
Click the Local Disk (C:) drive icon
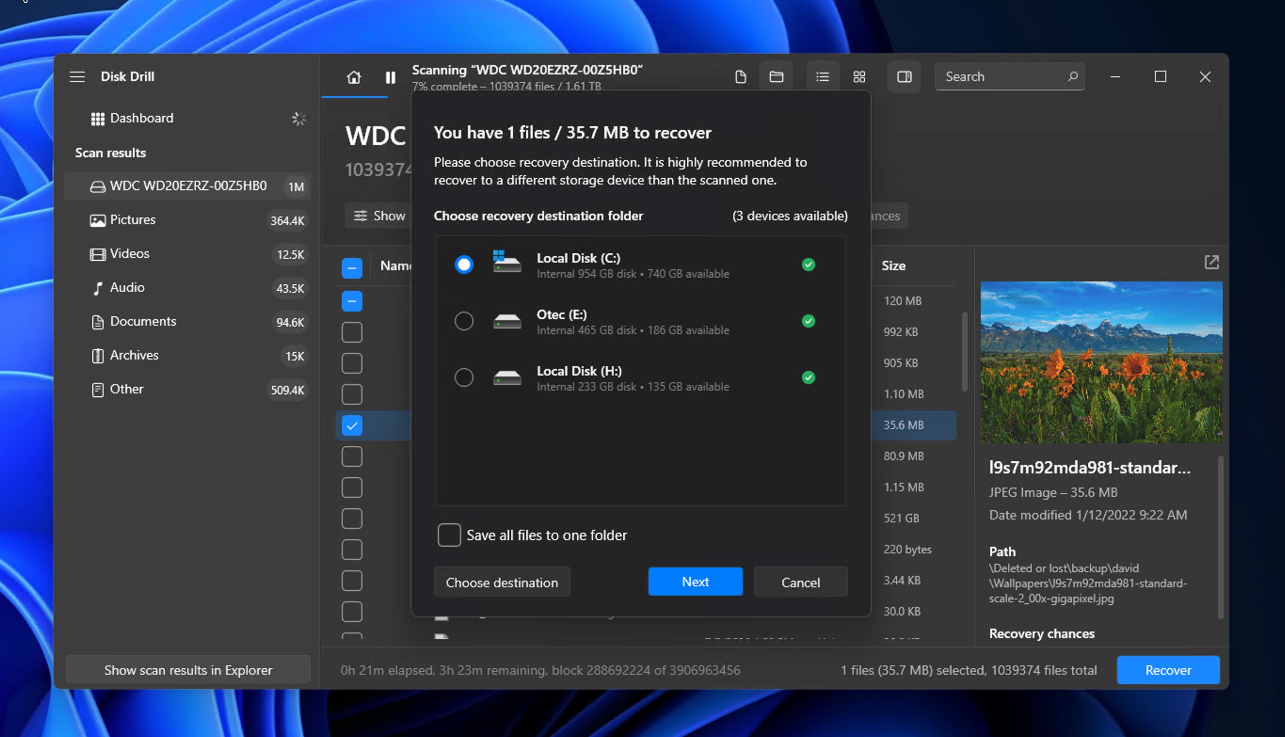pyautogui.click(x=506, y=262)
